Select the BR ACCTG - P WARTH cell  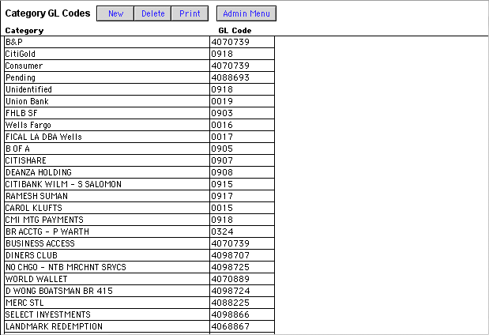(x=107, y=231)
